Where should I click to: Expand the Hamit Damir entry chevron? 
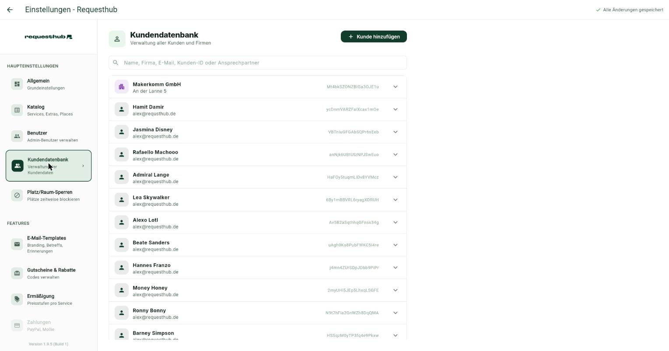[x=395, y=110]
